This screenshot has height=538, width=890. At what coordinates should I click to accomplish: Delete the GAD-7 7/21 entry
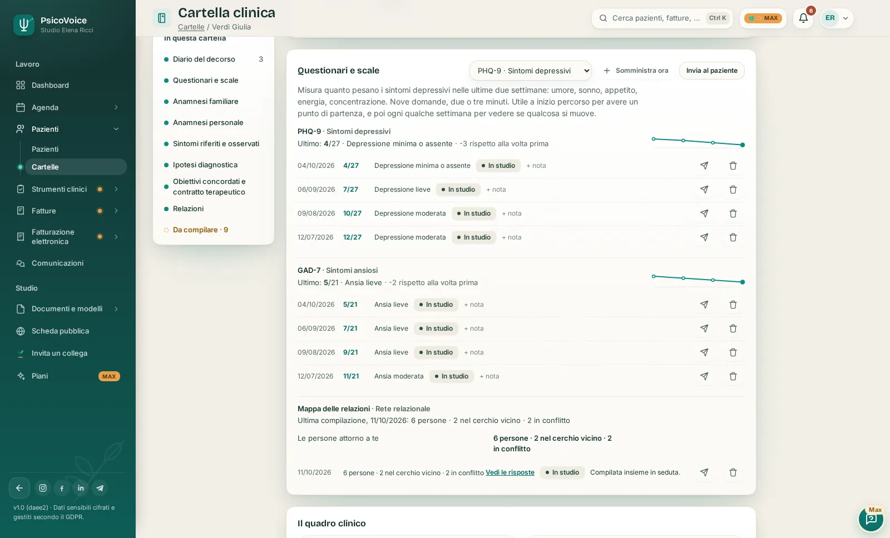[x=733, y=328]
